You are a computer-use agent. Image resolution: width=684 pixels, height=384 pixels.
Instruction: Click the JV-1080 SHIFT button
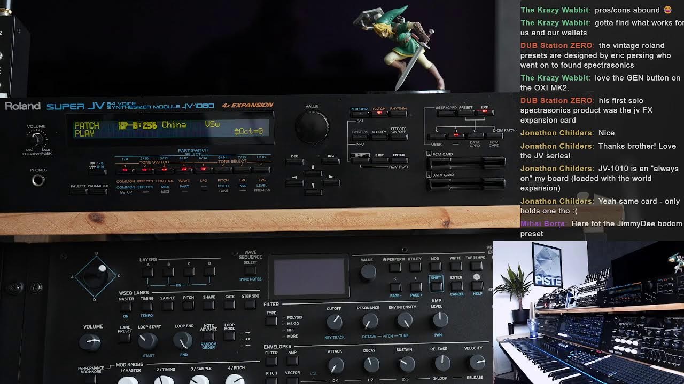[359, 161]
